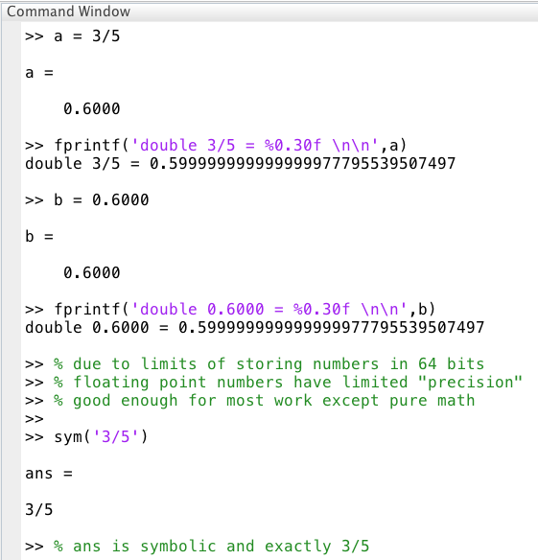Select the 'b =' output label
The width and height of the screenshot is (538, 560).
point(39,237)
